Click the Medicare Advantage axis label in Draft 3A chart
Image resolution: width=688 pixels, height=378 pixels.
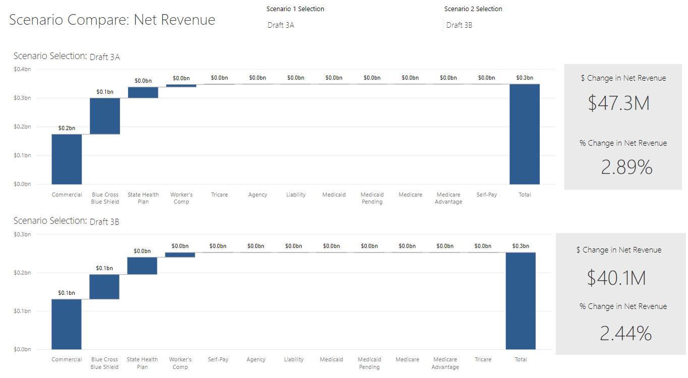point(448,198)
